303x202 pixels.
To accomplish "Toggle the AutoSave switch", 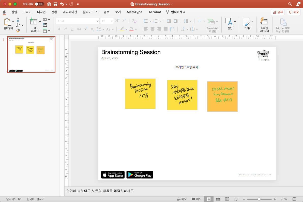I will (39, 4).
